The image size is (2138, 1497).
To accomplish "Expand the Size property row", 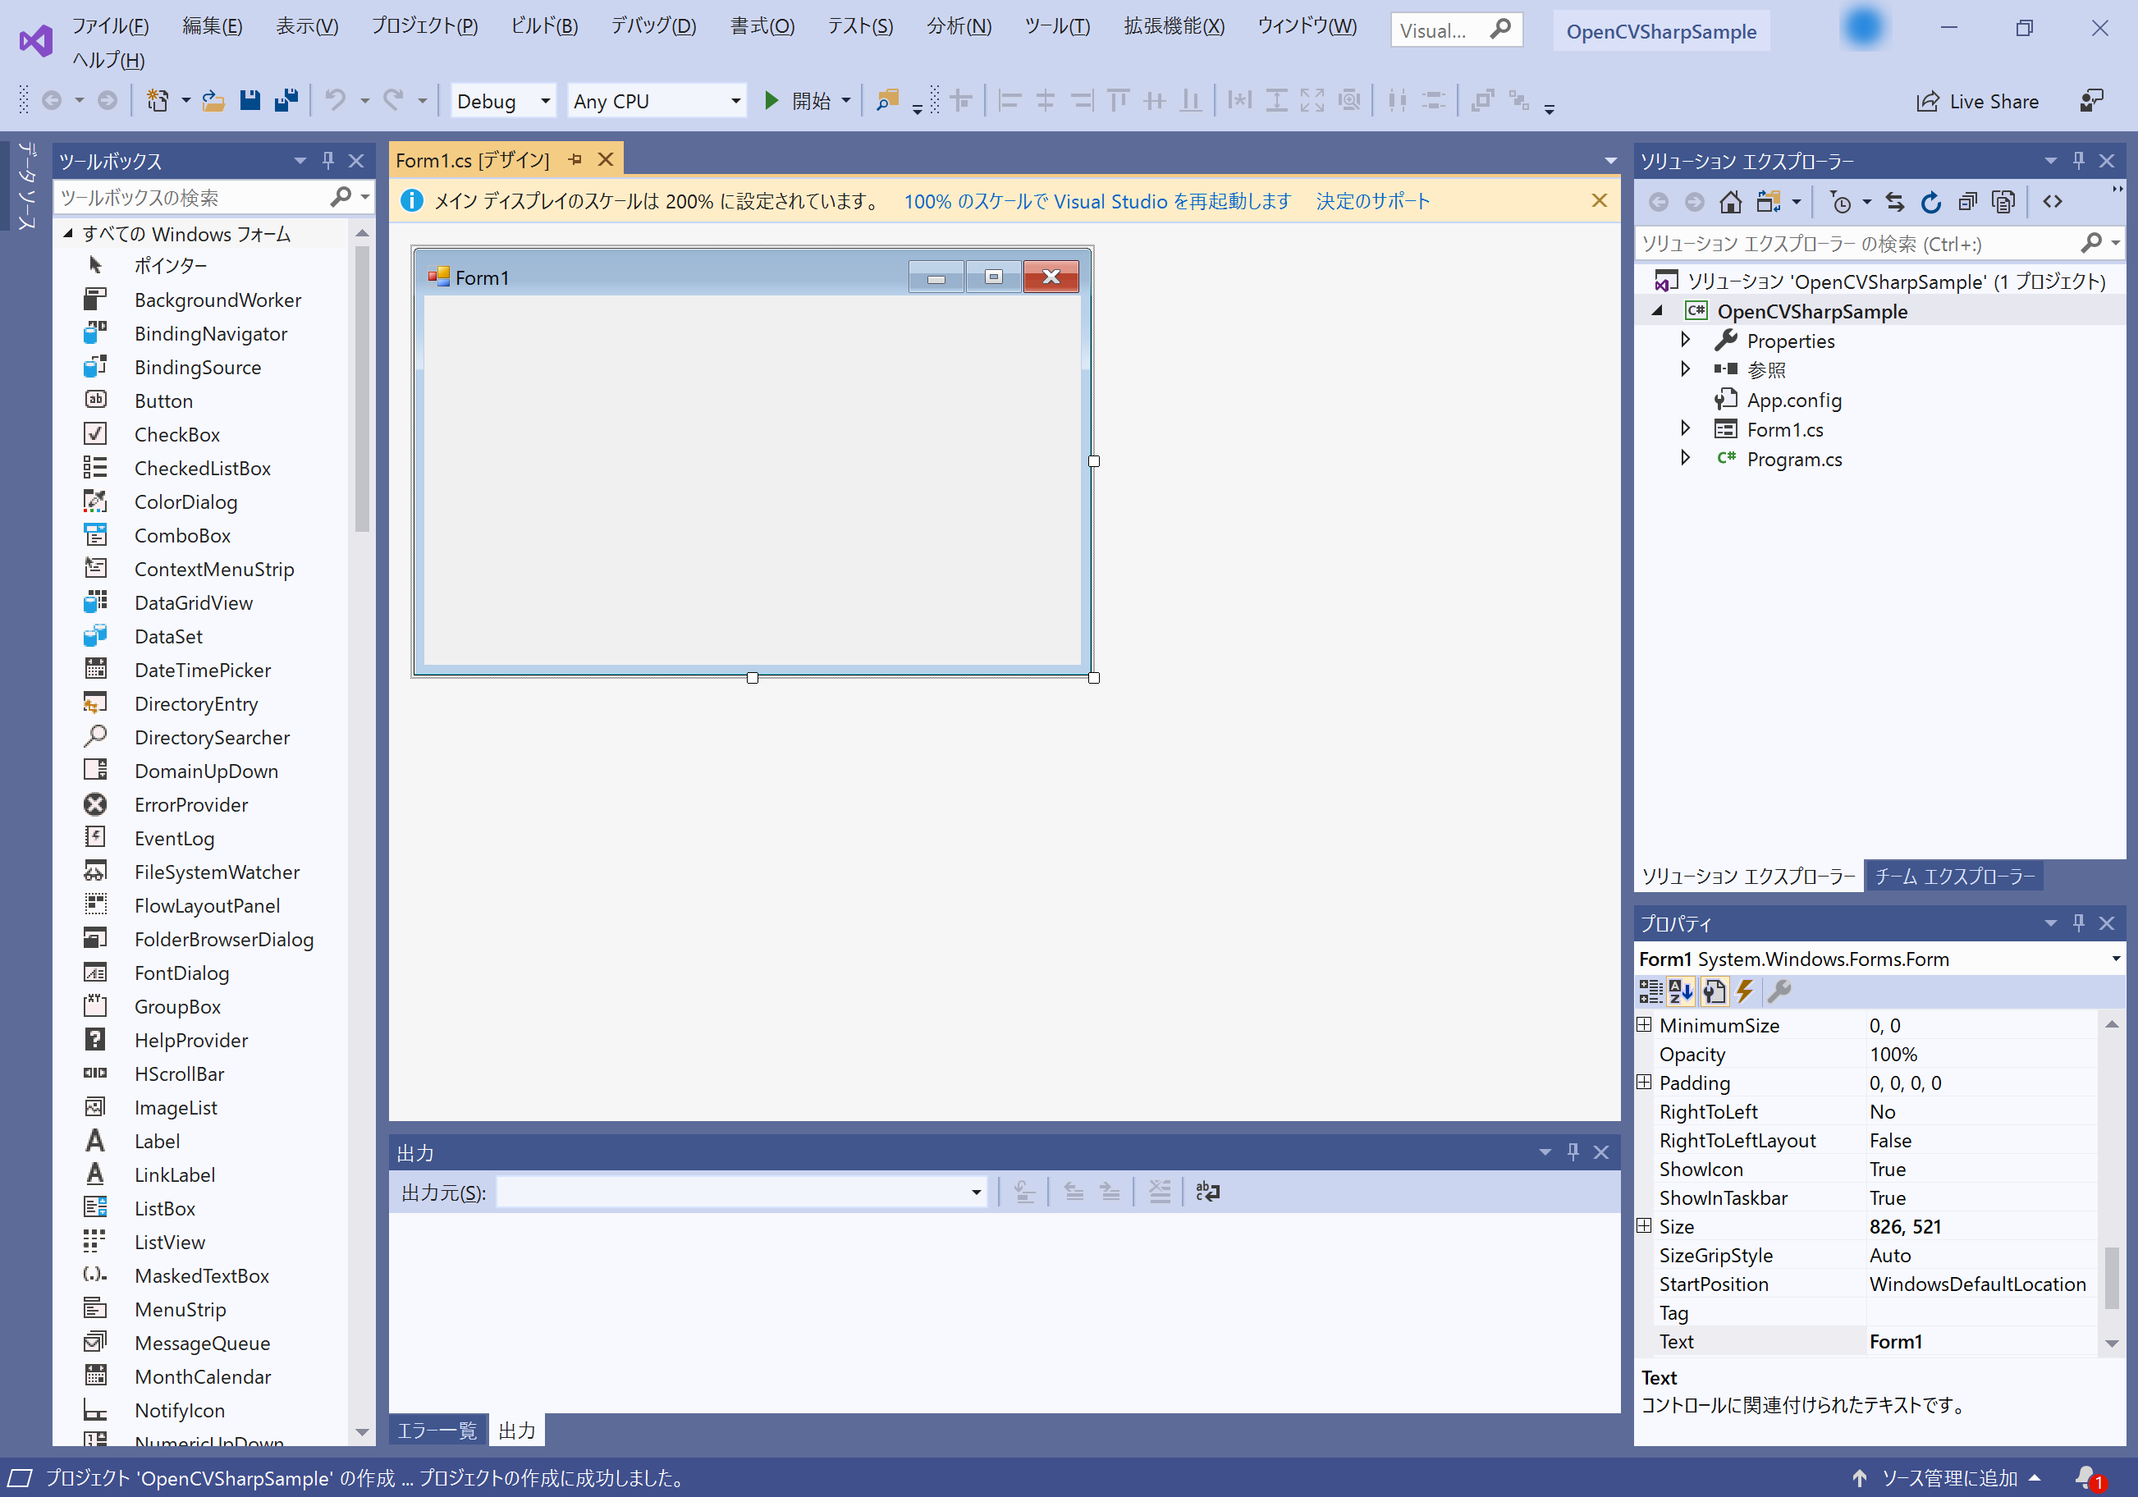I will coord(1645,1226).
